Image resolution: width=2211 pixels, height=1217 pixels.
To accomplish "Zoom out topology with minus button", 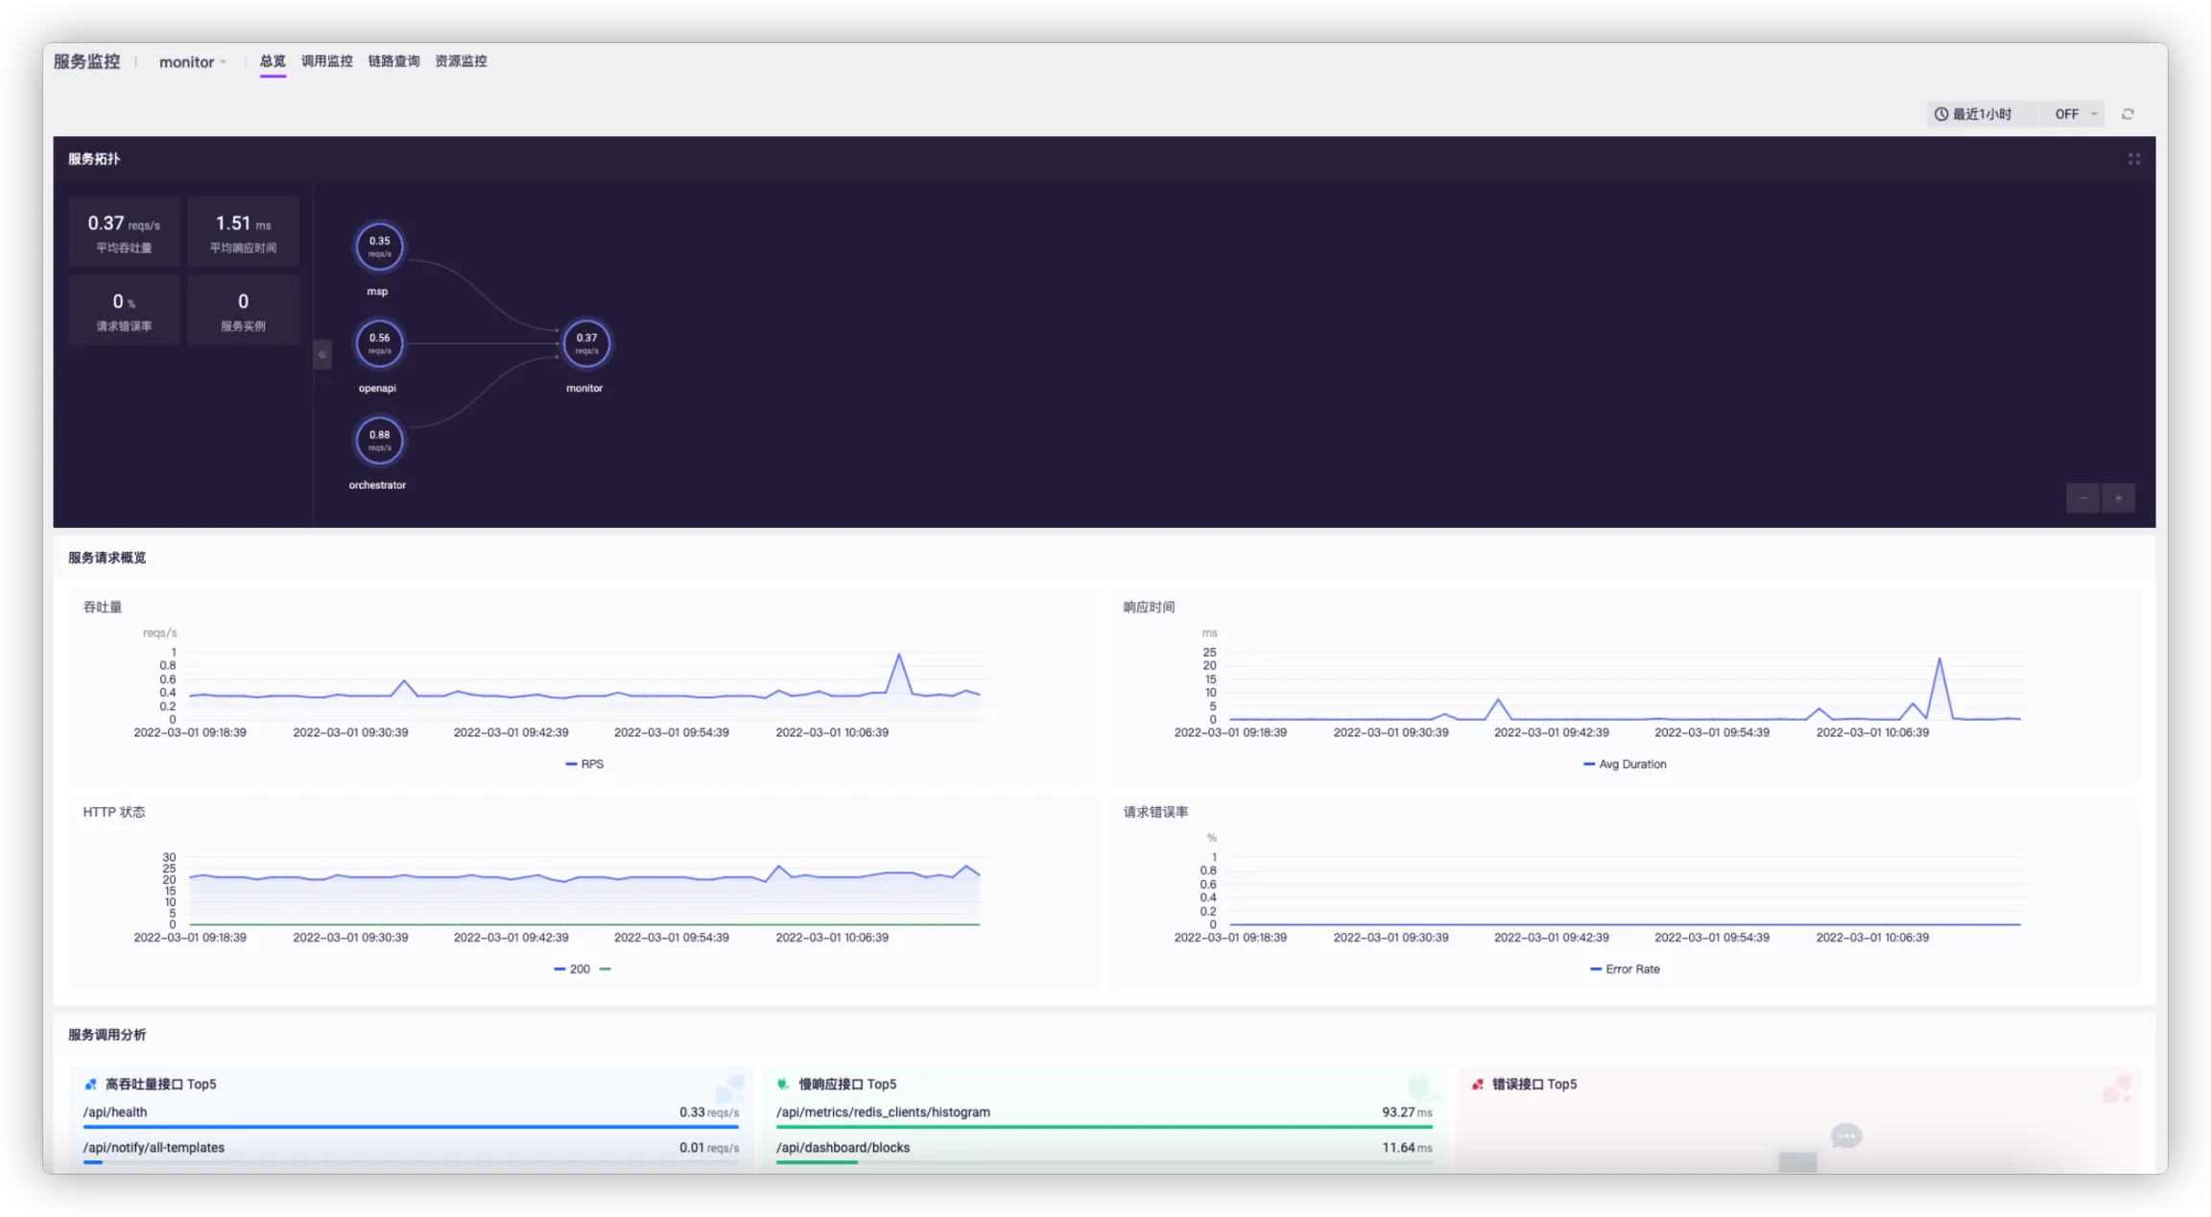I will tap(2082, 498).
